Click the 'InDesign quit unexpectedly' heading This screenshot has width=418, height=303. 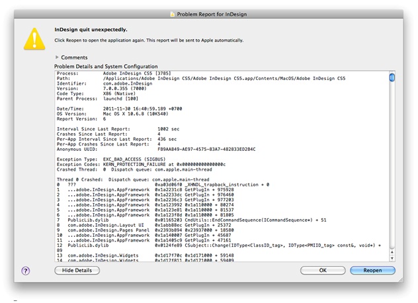tap(91, 30)
